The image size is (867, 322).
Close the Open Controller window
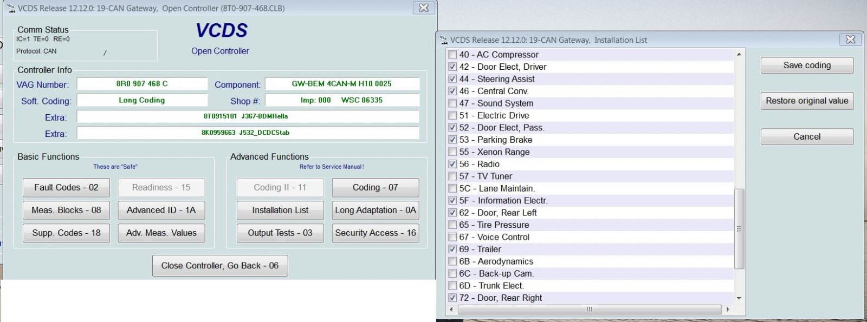tap(424, 8)
